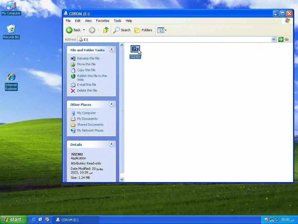This screenshot has width=298, height=224.
Task: Click Publish this file to the Web
Action: point(92,78)
